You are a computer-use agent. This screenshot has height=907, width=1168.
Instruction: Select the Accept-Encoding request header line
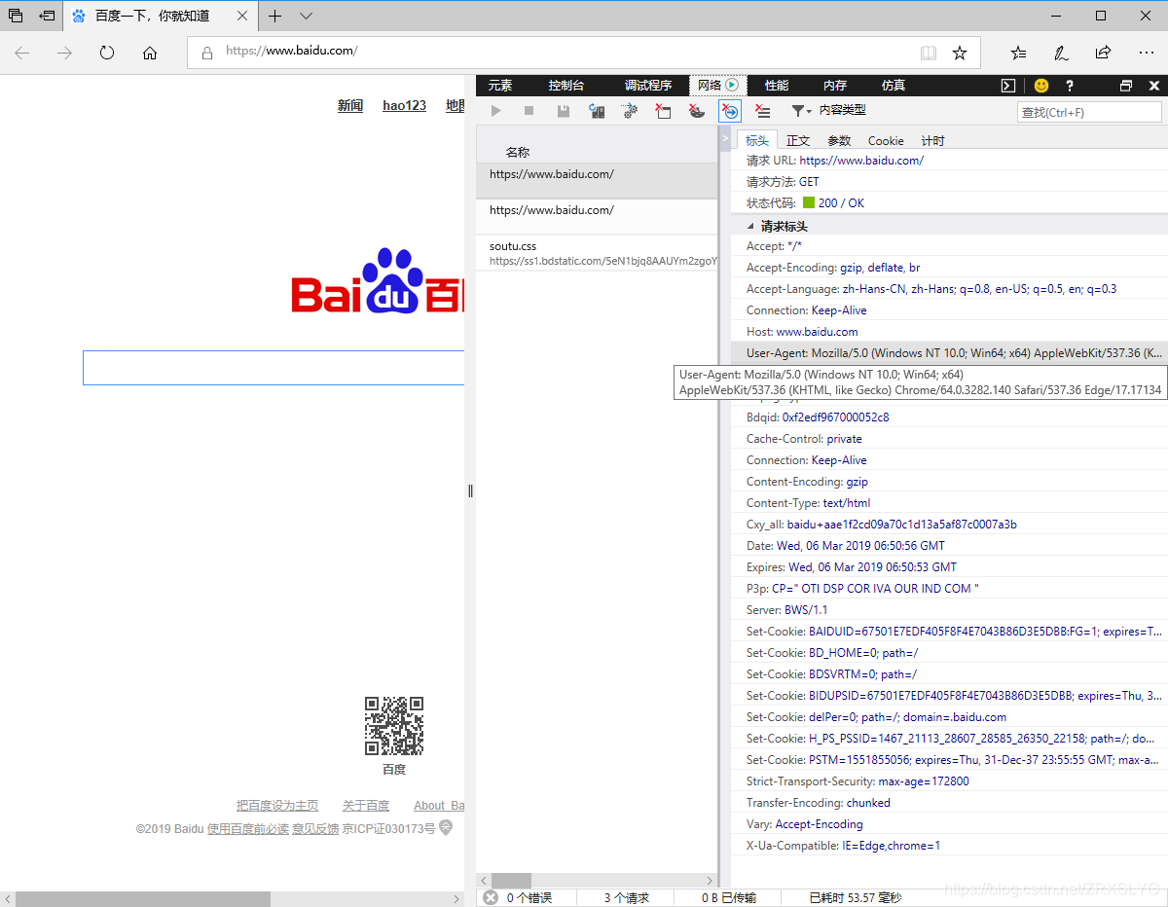949,268
